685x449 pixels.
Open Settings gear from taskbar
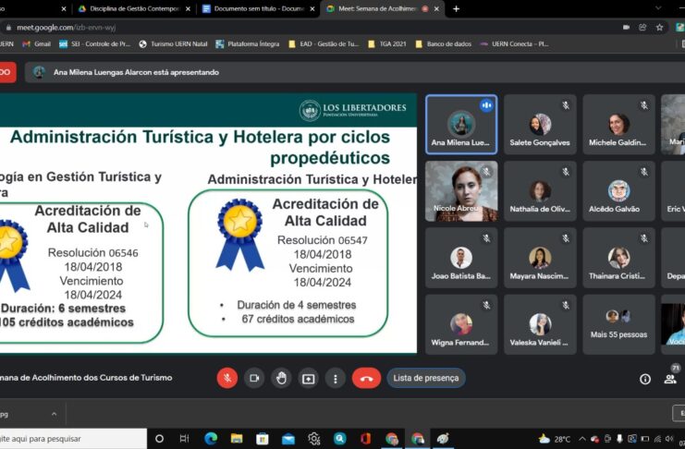313,439
